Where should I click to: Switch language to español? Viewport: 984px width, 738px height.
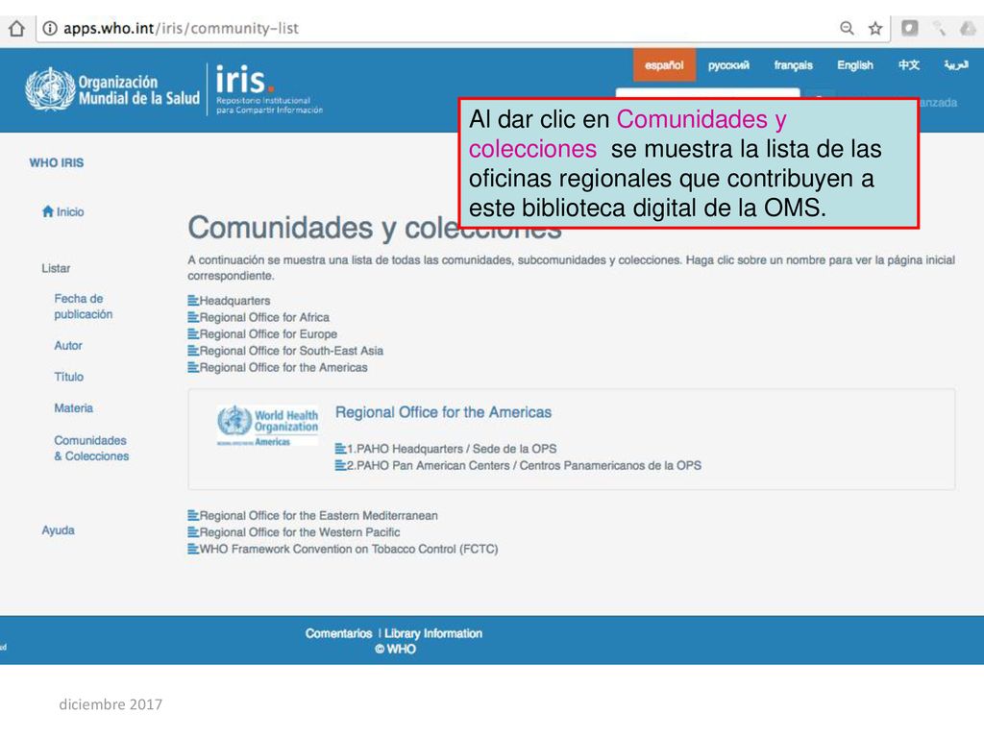click(x=664, y=65)
